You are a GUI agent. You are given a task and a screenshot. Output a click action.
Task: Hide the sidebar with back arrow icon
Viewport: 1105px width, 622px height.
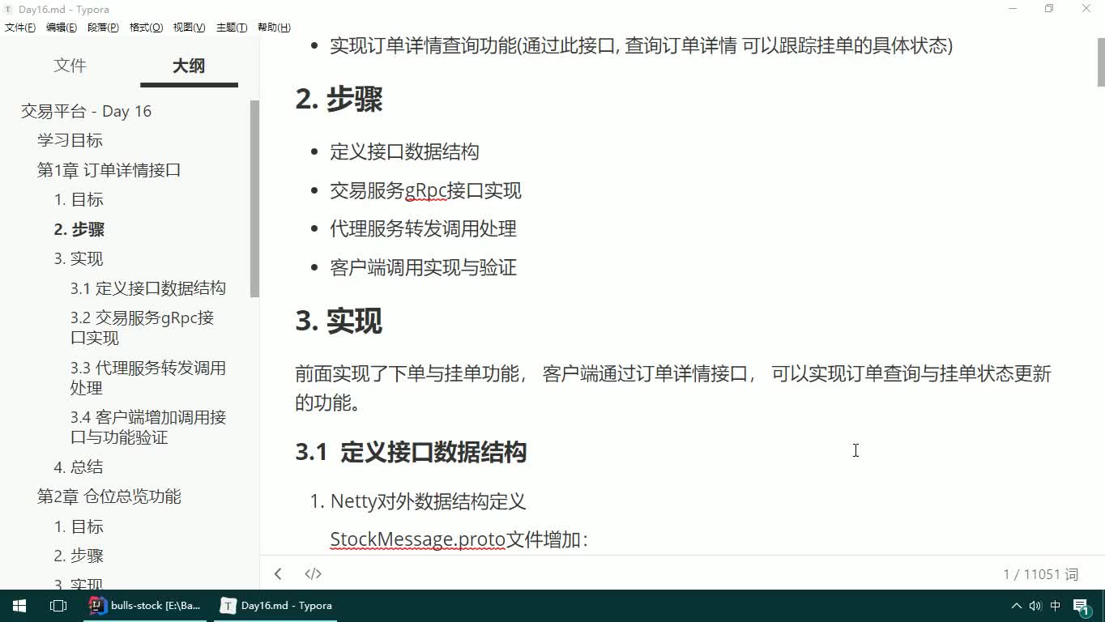(x=278, y=573)
